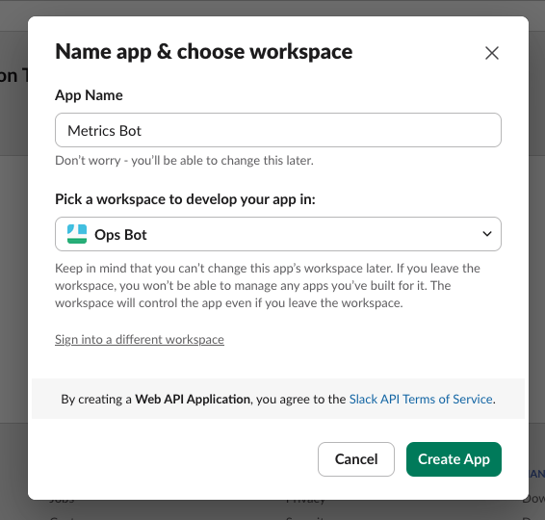
Task: Click the App Name field containing Metrics Bot
Action: click(x=278, y=130)
